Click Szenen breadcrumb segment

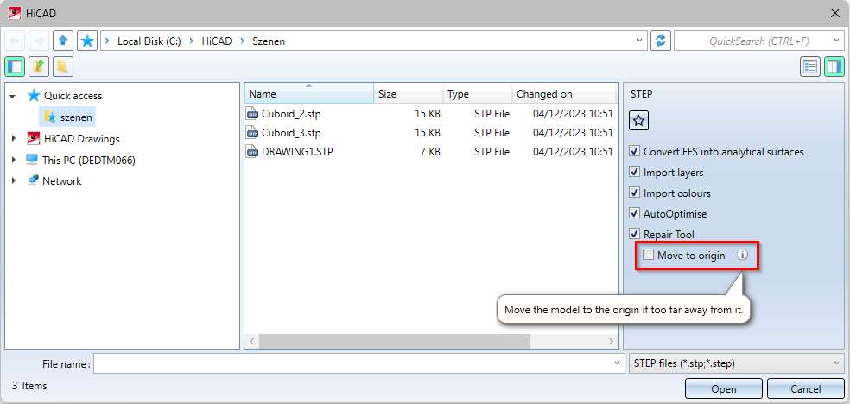click(x=269, y=41)
